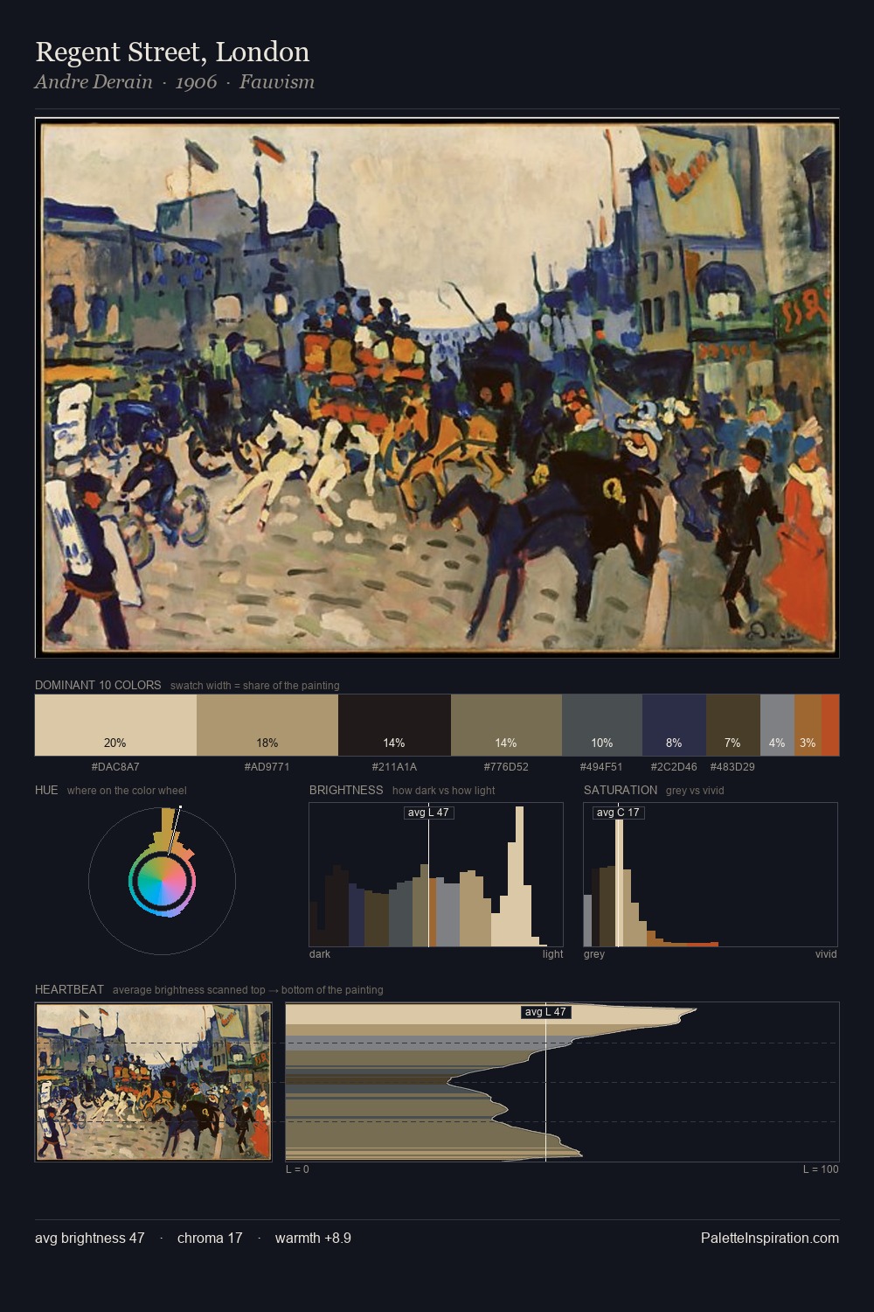Click the footer stat "warmth +8.9"
The image size is (874, 1312).
(313, 1238)
